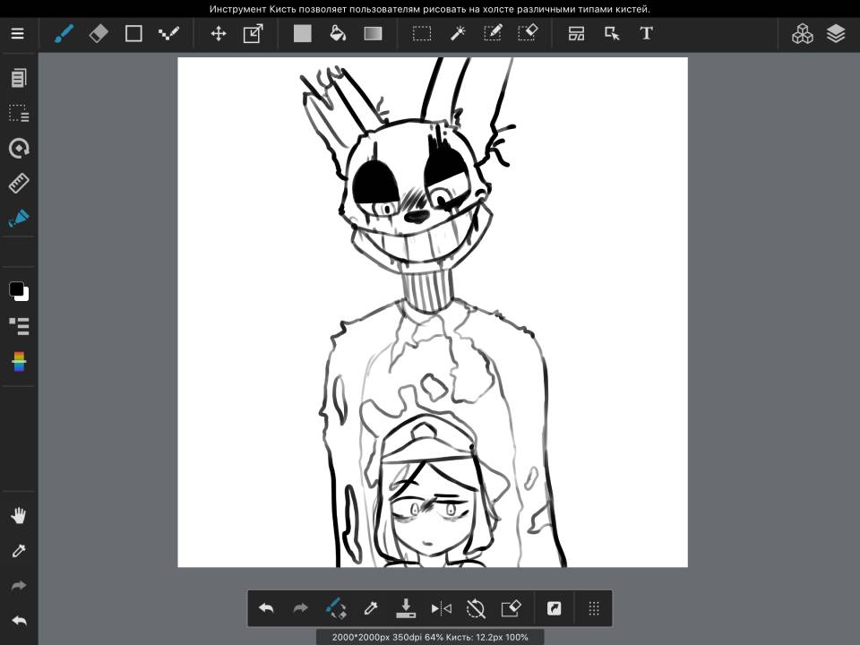Viewport: 860px width, 645px height.
Task: Select the rectangular selection tool
Action: (x=421, y=34)
